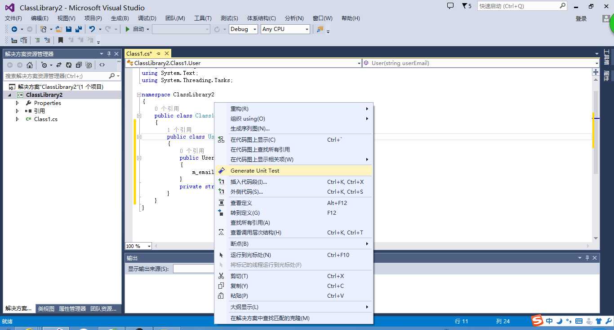Collapse the namespace ClassLibrary2 code block
614x330 pixels.
click(x=139, y=95)
